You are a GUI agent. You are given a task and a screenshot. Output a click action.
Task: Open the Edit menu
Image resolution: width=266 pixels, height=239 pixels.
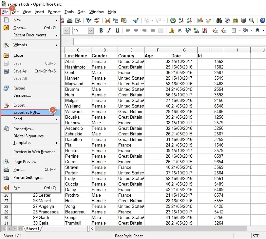click(15, 12)
